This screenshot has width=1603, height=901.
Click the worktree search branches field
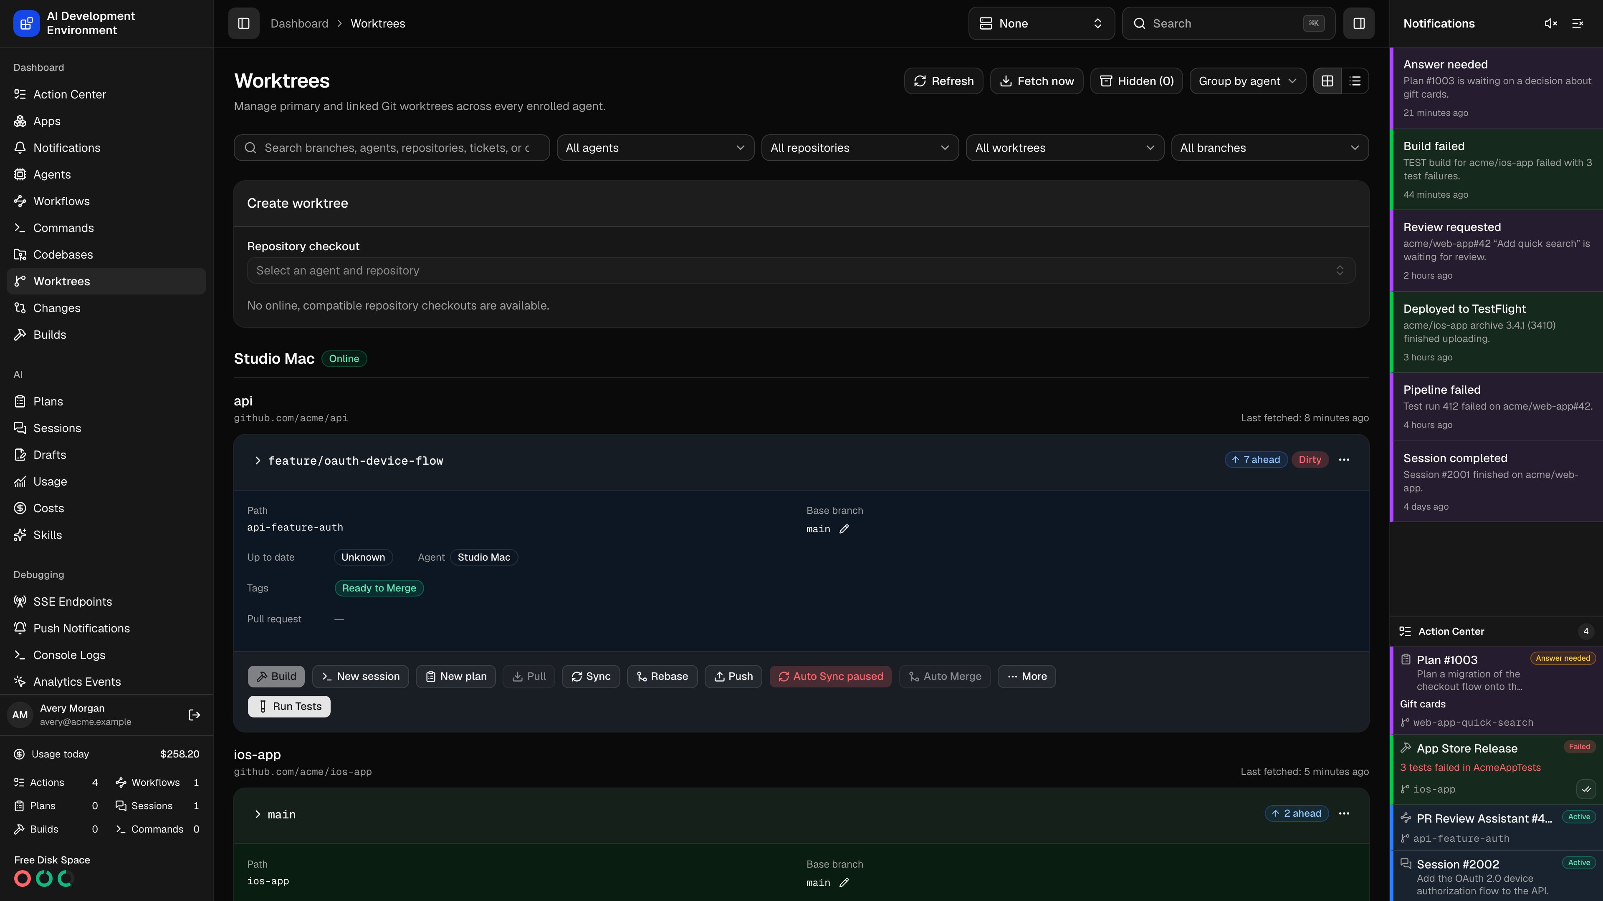click(x=392, y=148)
